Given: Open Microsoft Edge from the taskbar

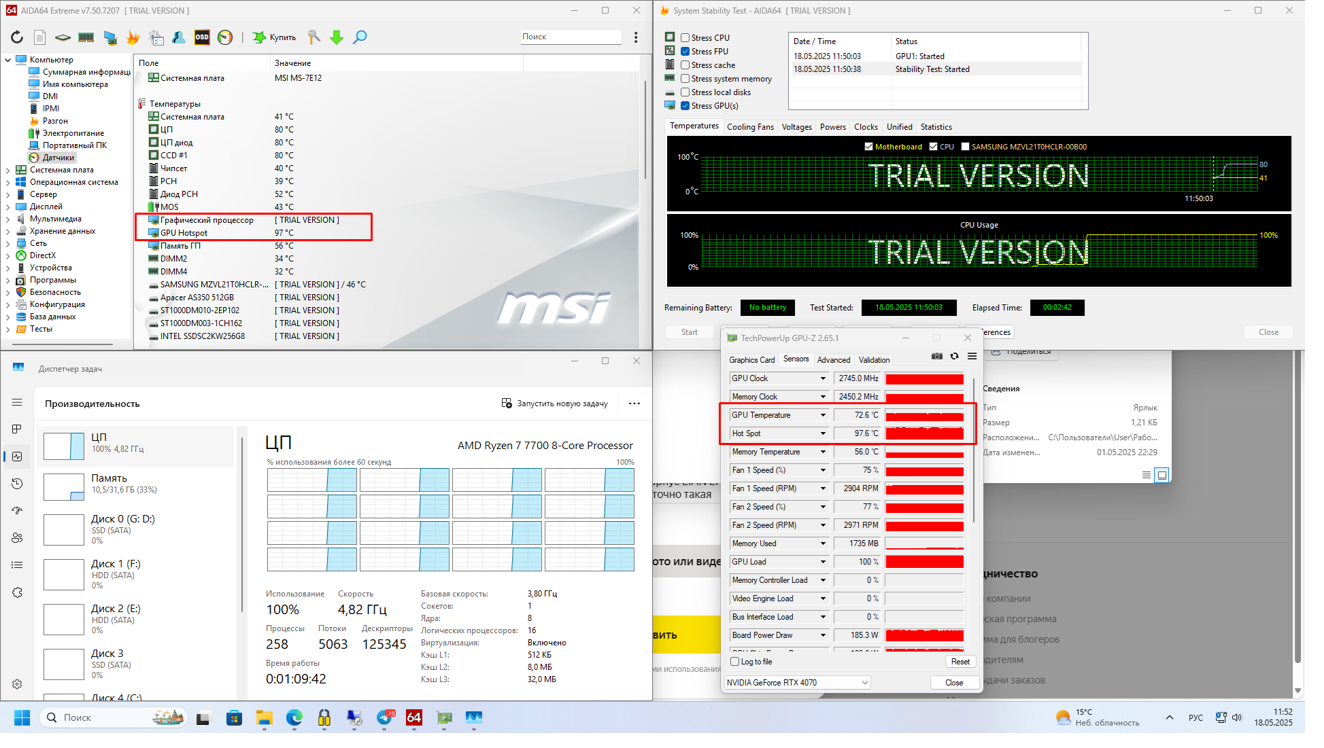Looking at the screenshot, I should (x=294, y=717).
